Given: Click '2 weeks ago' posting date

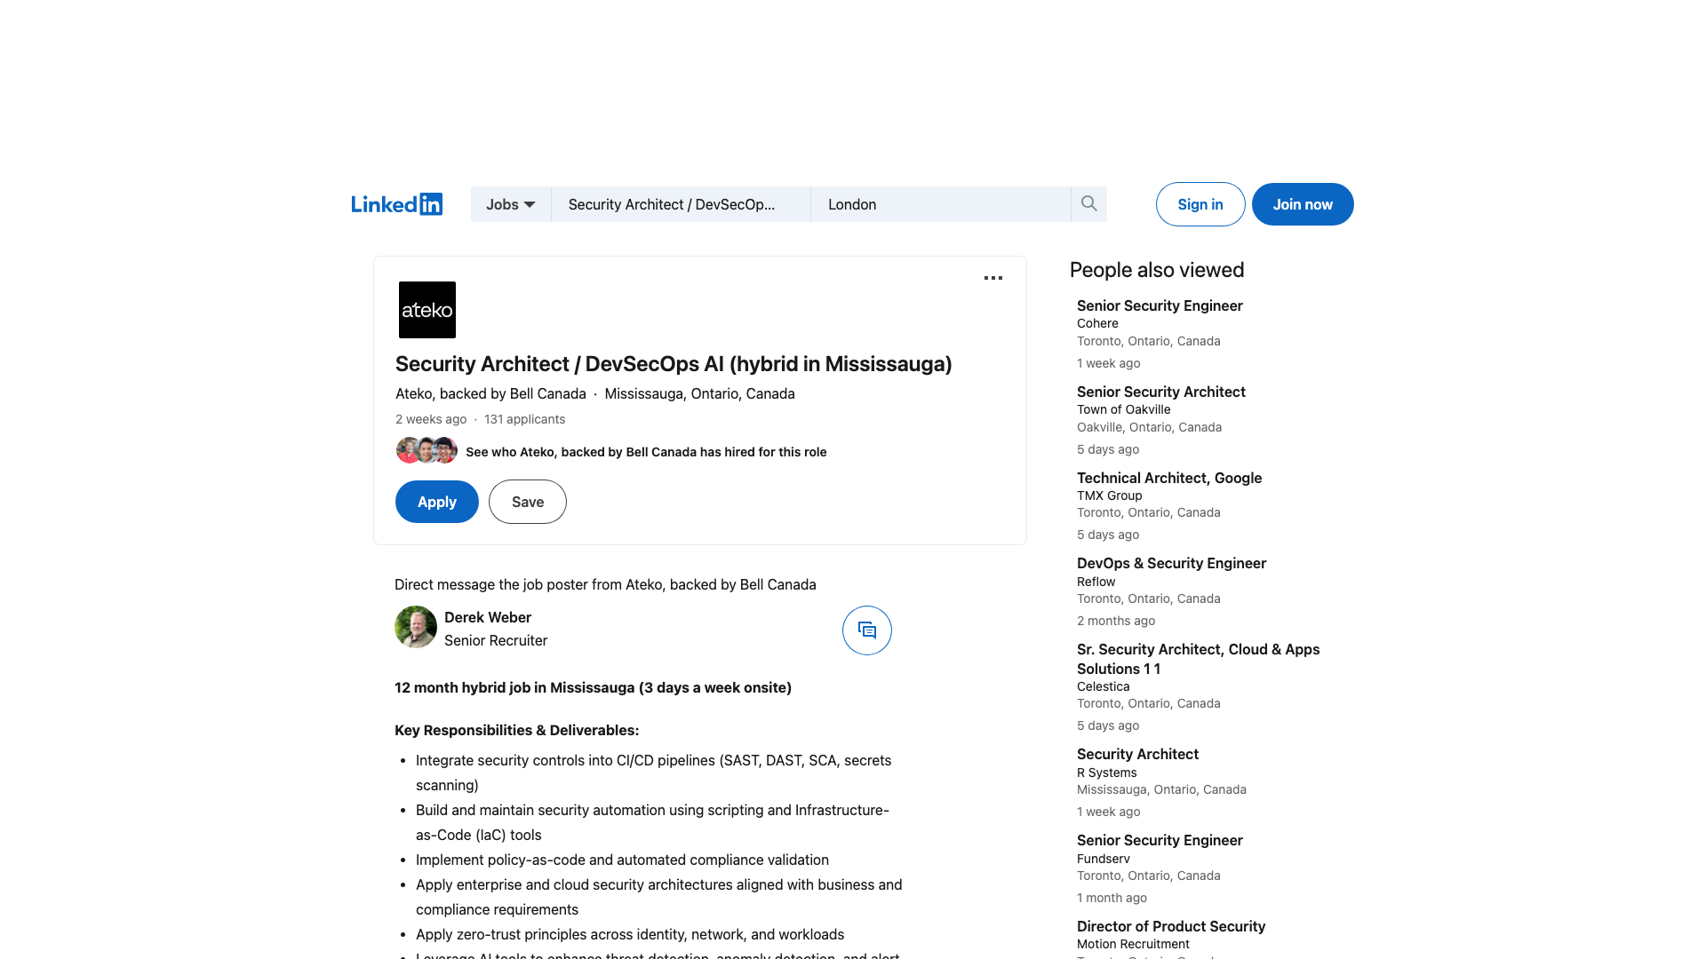Looking at the screenshot, I should tap(431, 419).
